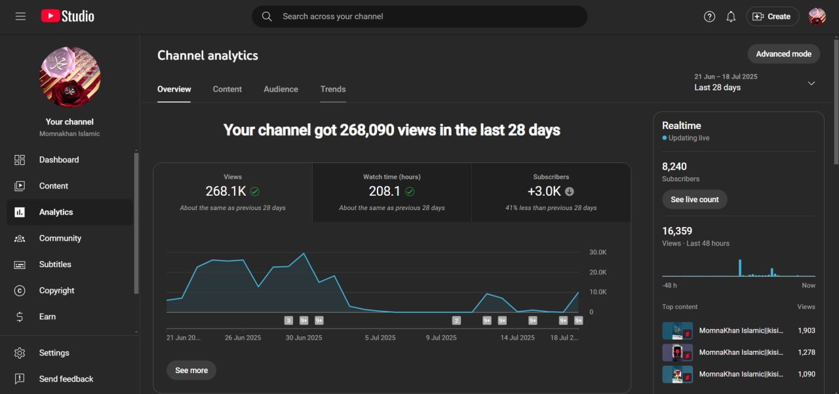839x394 pixels.
Task: Click the 16,359 views count
Action: click(677, 230)
